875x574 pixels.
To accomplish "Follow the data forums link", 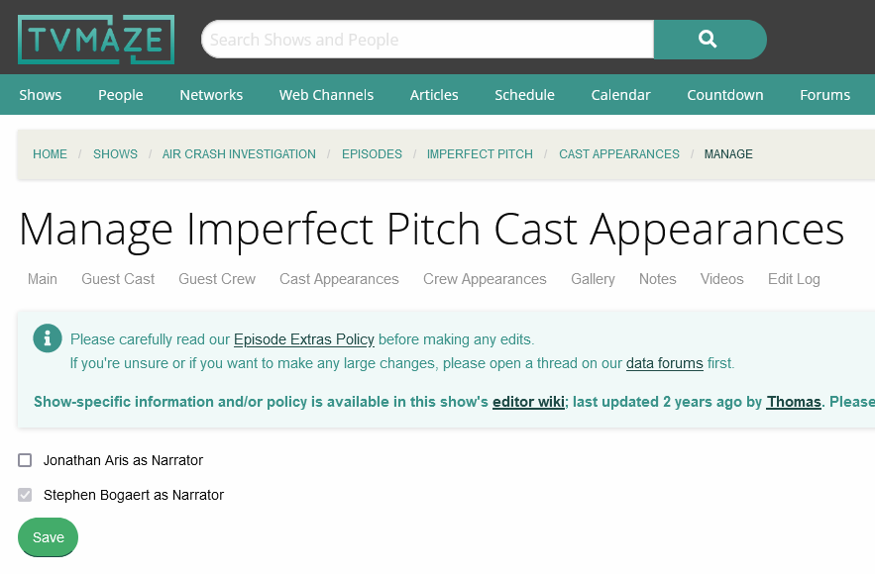I will point(664,363).
